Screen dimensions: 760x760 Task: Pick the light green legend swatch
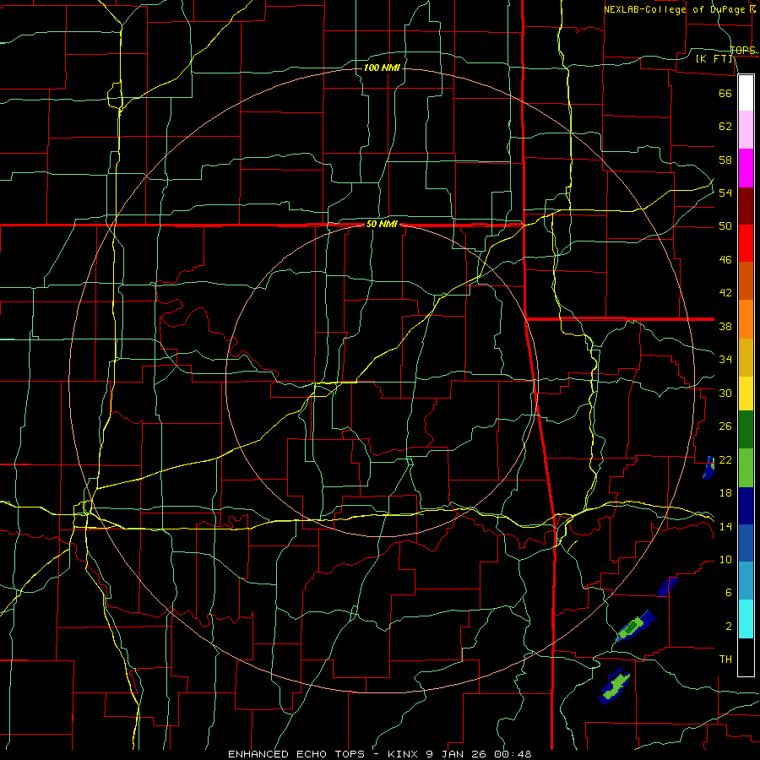click(x=746, y=468)
